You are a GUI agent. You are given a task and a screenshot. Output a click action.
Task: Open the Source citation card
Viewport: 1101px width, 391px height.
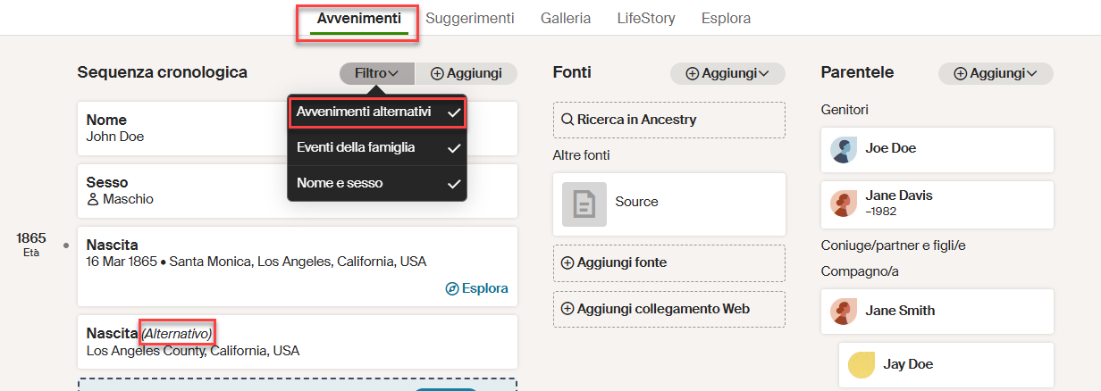point(669,204)
